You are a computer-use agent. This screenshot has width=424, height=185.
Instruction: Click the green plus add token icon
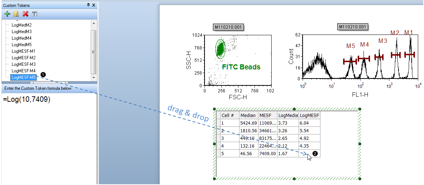[7, 14]
